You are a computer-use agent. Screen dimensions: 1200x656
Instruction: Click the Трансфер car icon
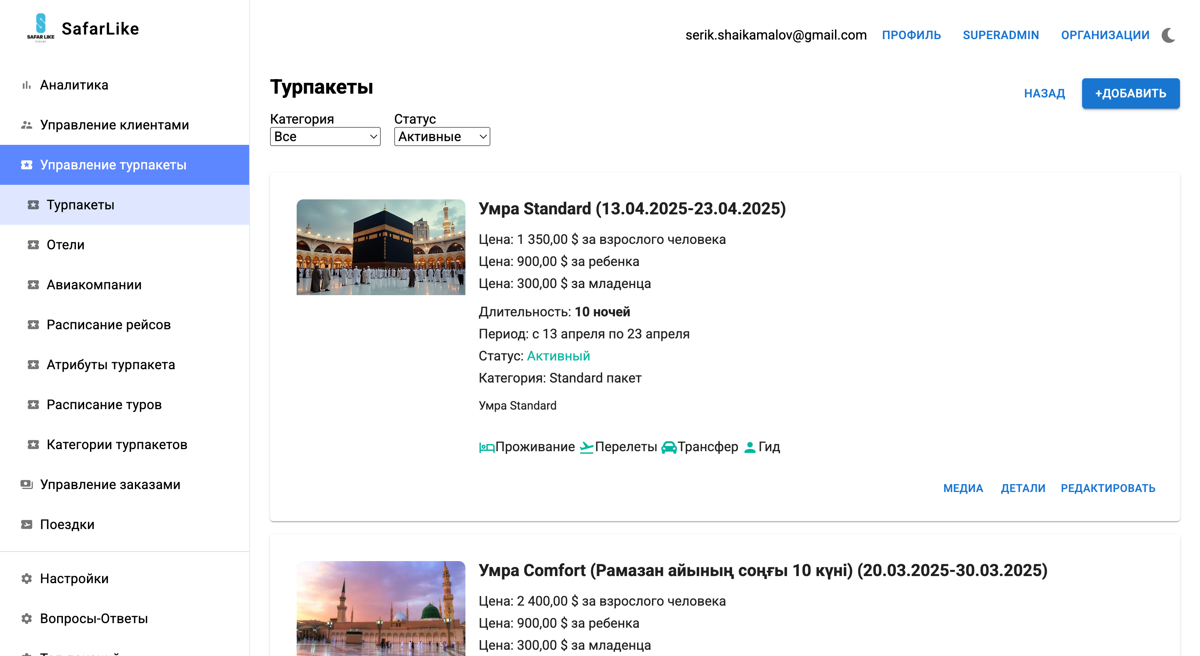[669, 447]
